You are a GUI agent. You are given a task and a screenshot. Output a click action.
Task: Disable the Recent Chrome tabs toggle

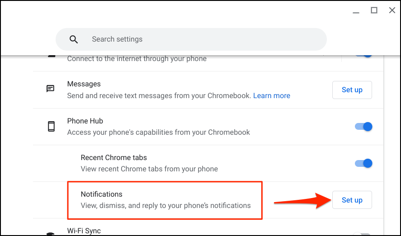[x=363, y=163]
